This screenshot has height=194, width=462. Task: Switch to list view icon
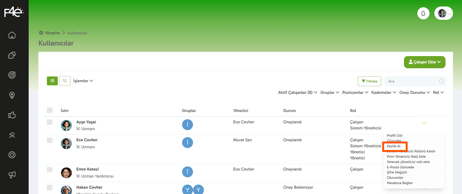coord(52,81)
